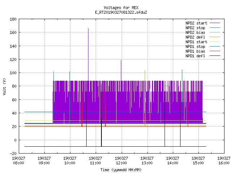
Task: Click the x-axis tick label 11:00
Action: point(95,163)
